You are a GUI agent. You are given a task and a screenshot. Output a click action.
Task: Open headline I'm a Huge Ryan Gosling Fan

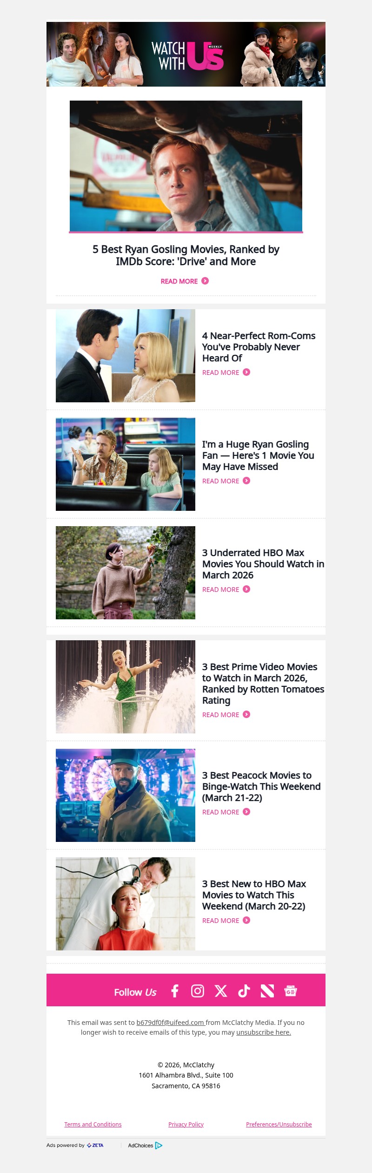258,455
